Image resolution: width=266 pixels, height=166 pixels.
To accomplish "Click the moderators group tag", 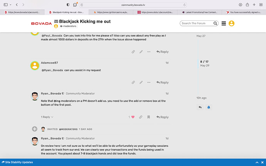I will [x=68, y=26].
